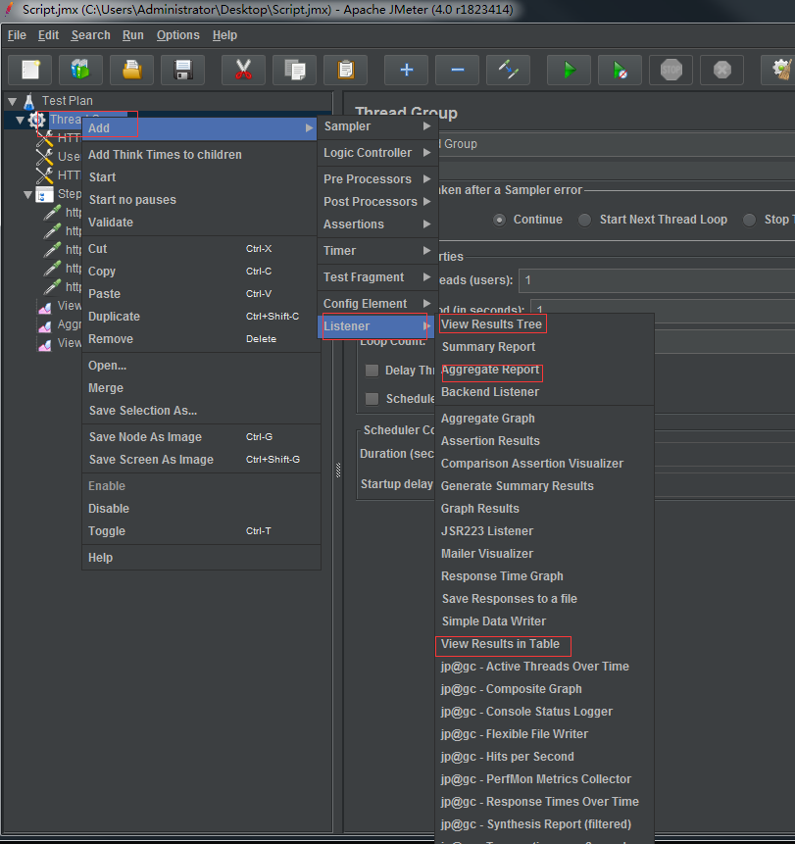Toggle the Scheduler checkbox
795x844 pixels.
[372, 399]
